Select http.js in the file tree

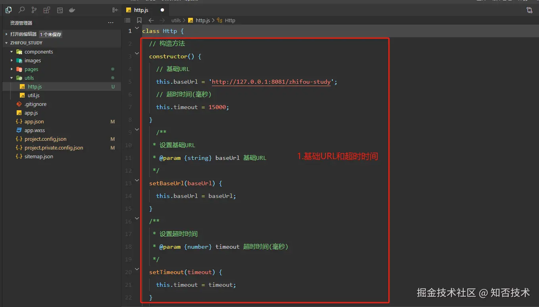point(62,86)
